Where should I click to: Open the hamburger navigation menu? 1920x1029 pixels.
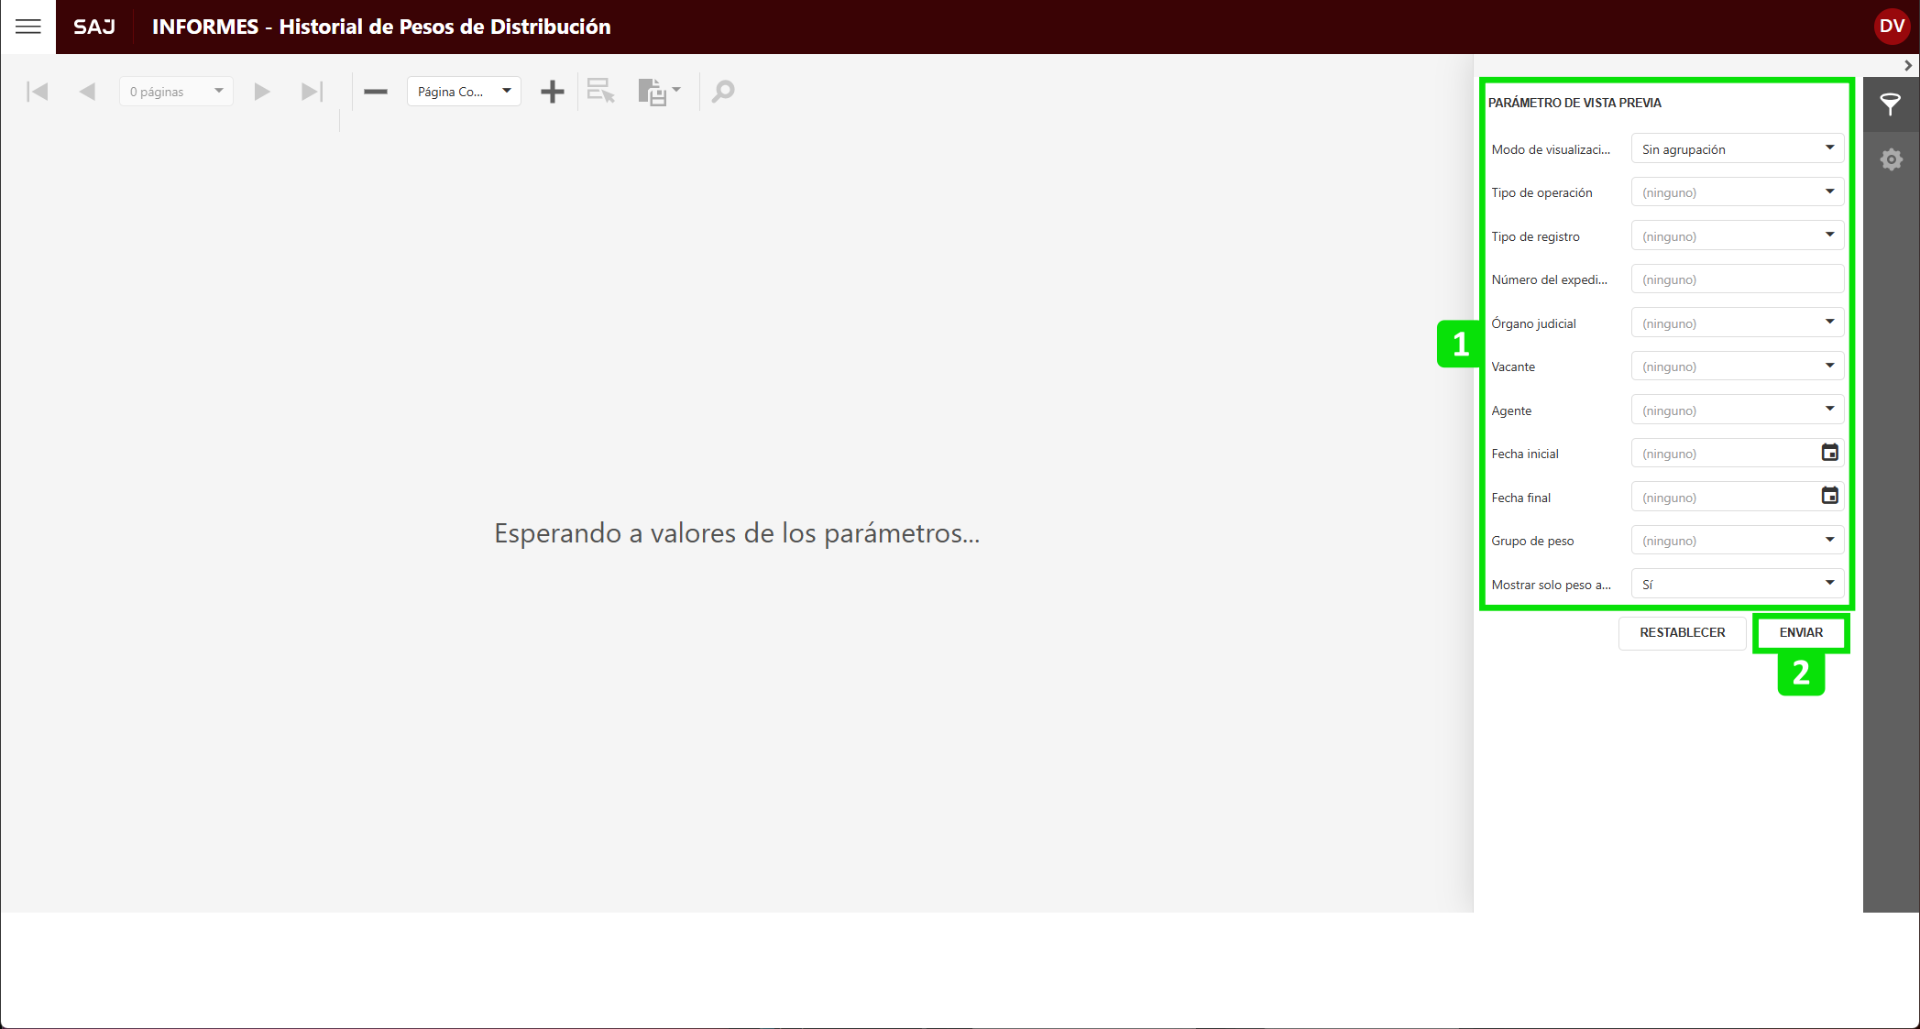tap(28, 27)
